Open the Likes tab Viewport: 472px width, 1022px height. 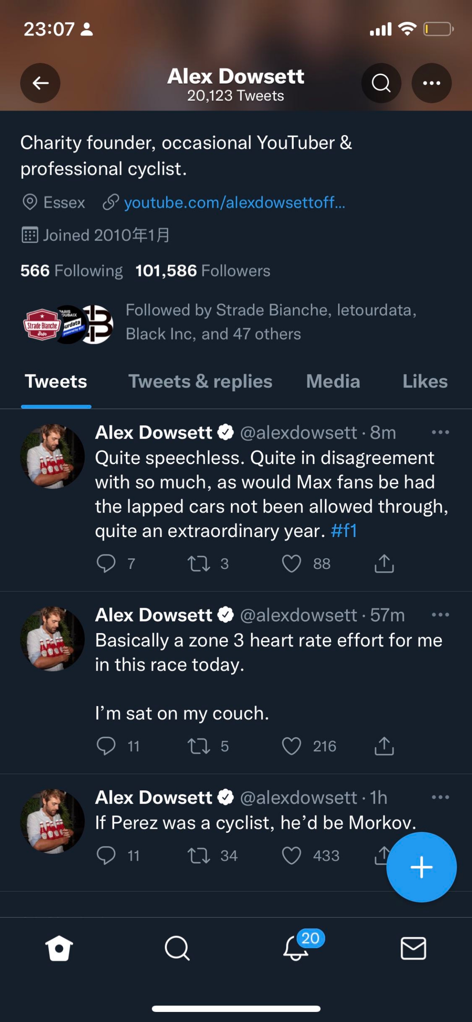425,382
